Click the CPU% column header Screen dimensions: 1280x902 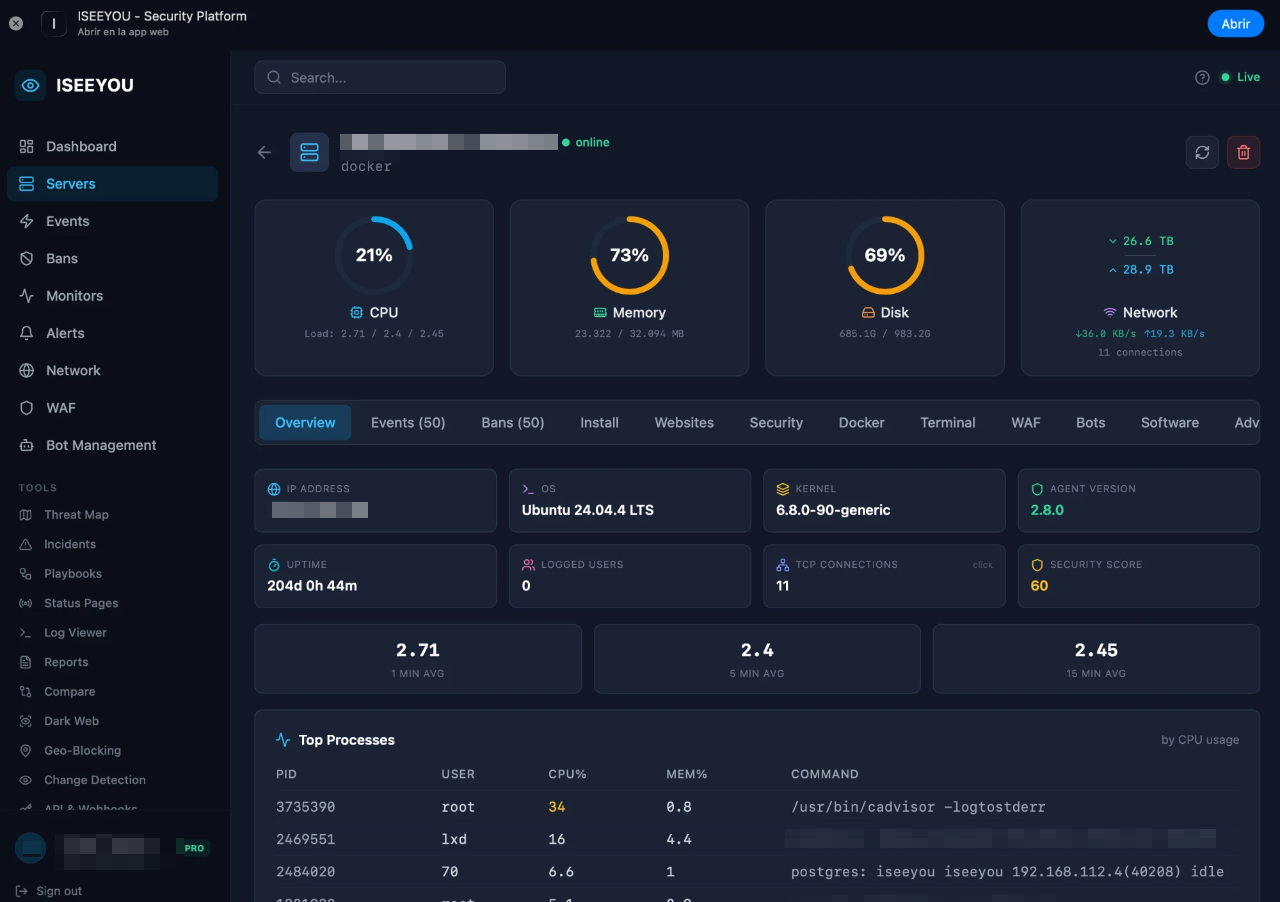tap(567, 774)
